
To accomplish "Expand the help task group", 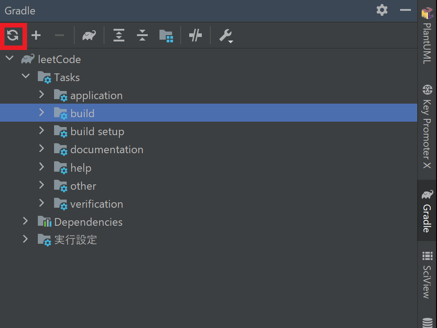I will [x=41, y=167].
